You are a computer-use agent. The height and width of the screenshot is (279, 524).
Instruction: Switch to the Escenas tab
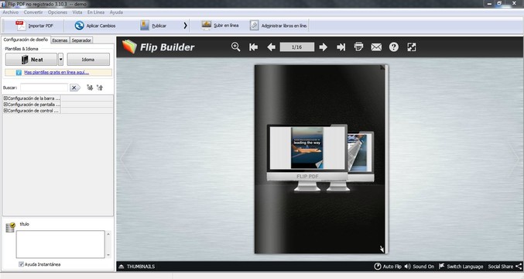60,40
